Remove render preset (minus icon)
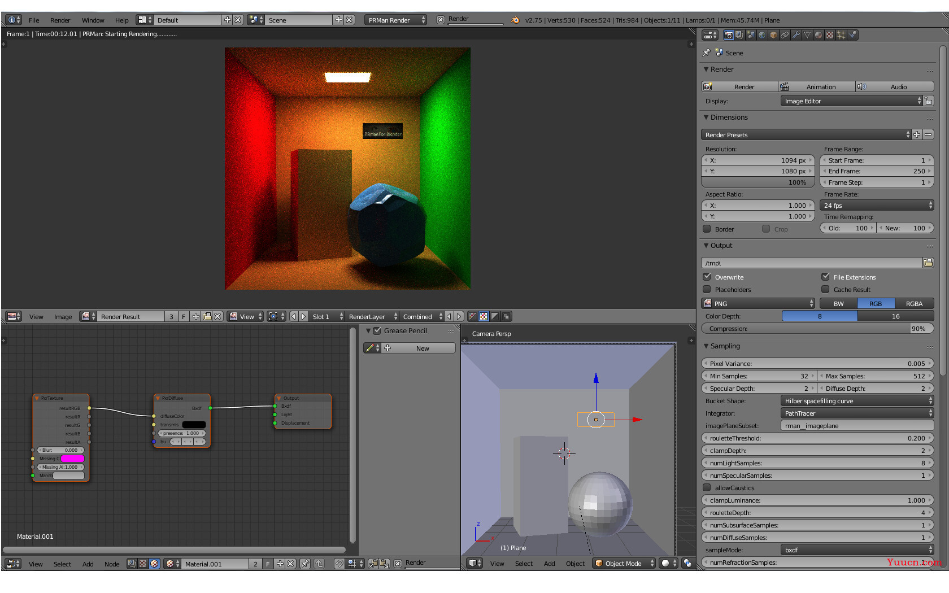Image resolution: width=949 pixels, height=593 pixels. click(928, 134)
